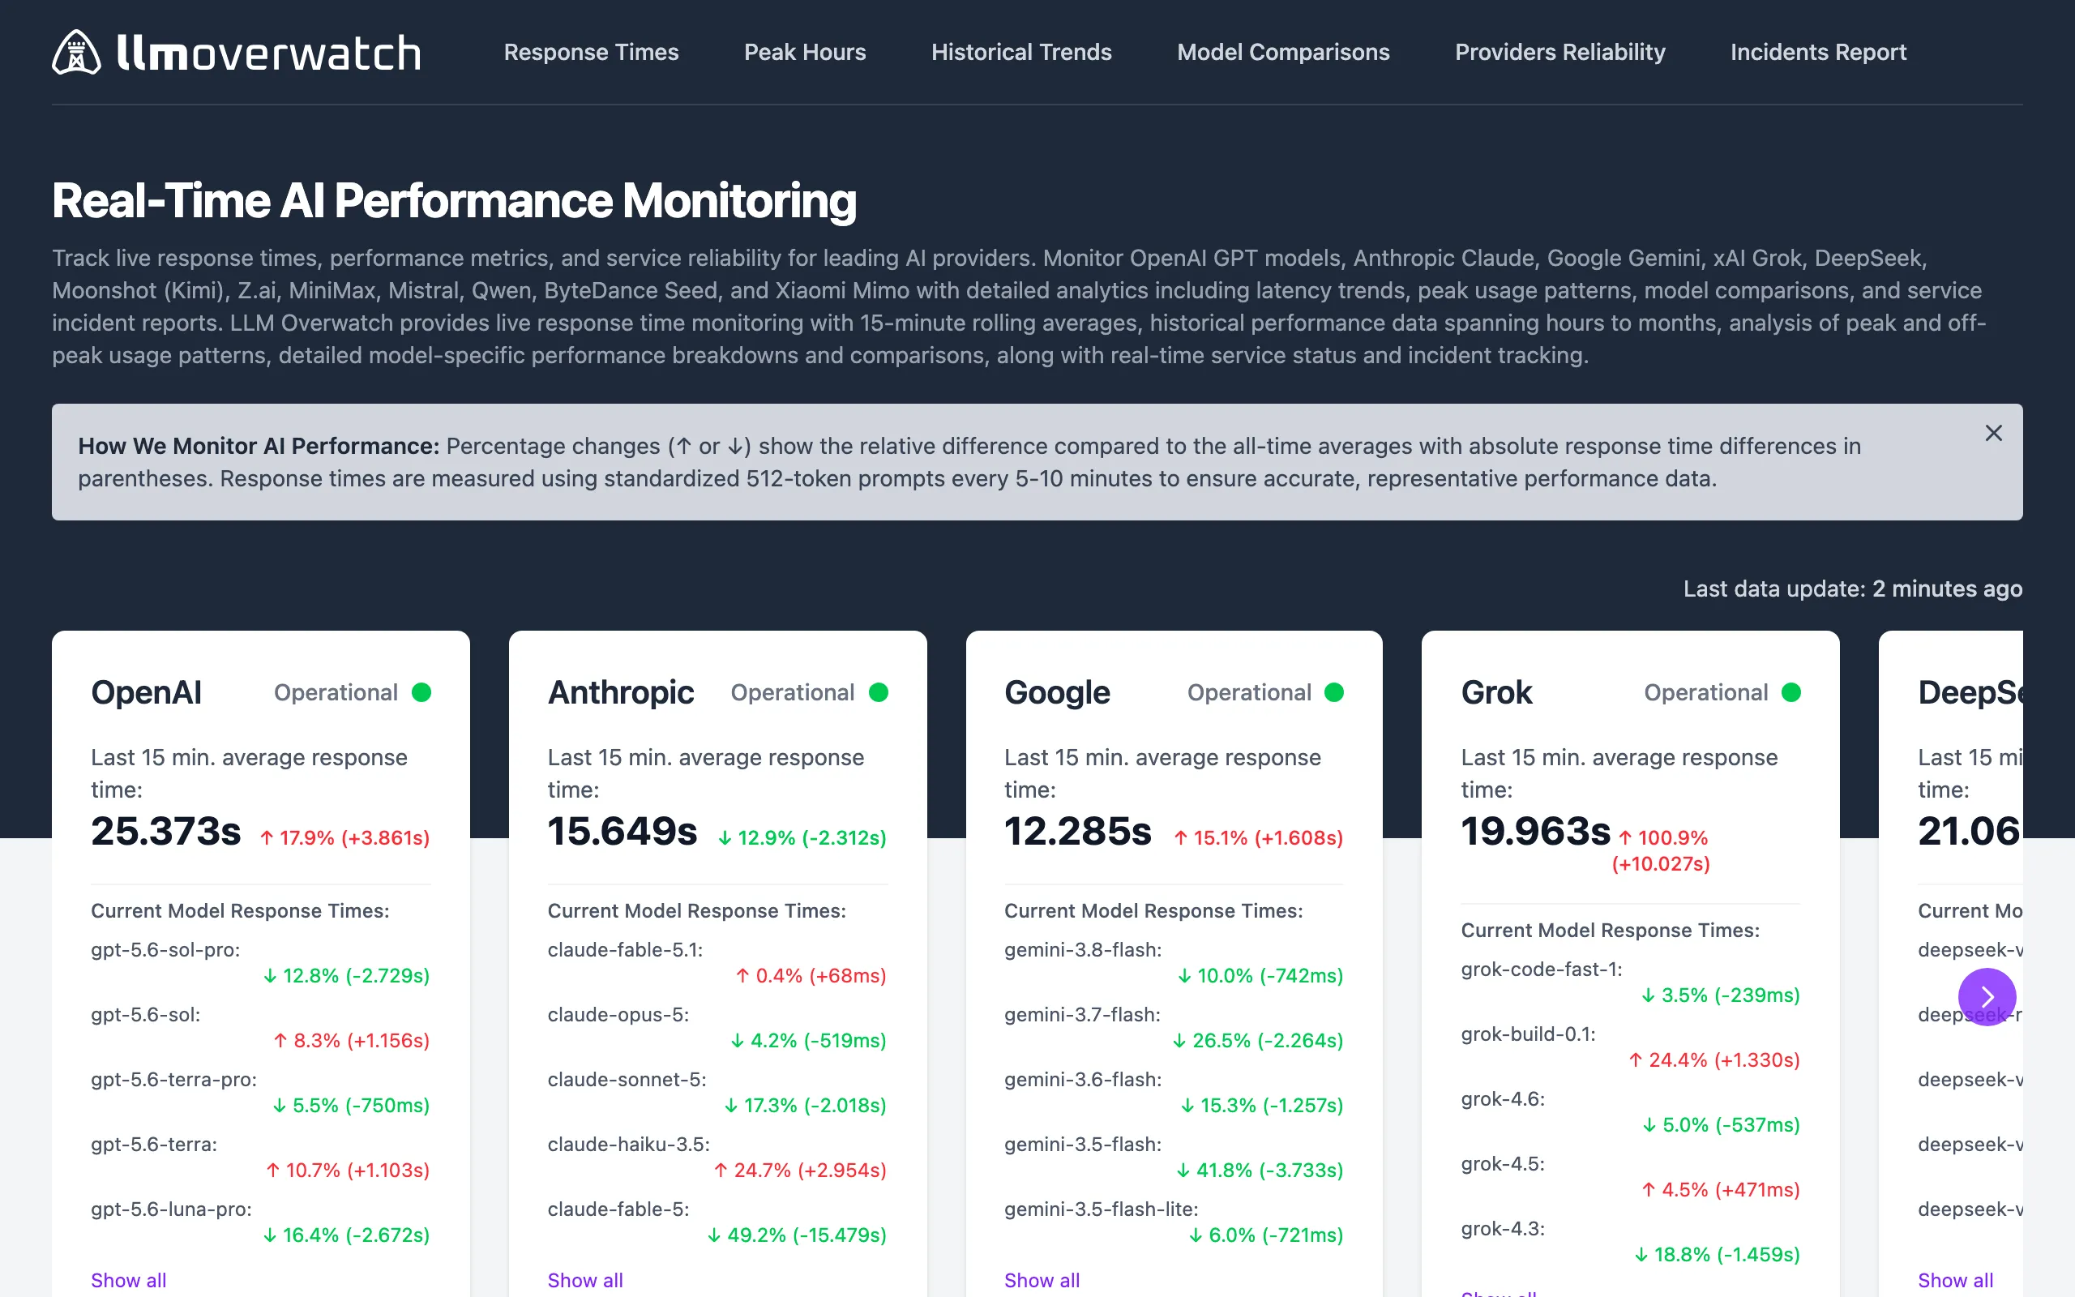2075x1297 pixels.
Task: Dismiss the How We Monitor info banner
Action: (x=1994, y=433)
